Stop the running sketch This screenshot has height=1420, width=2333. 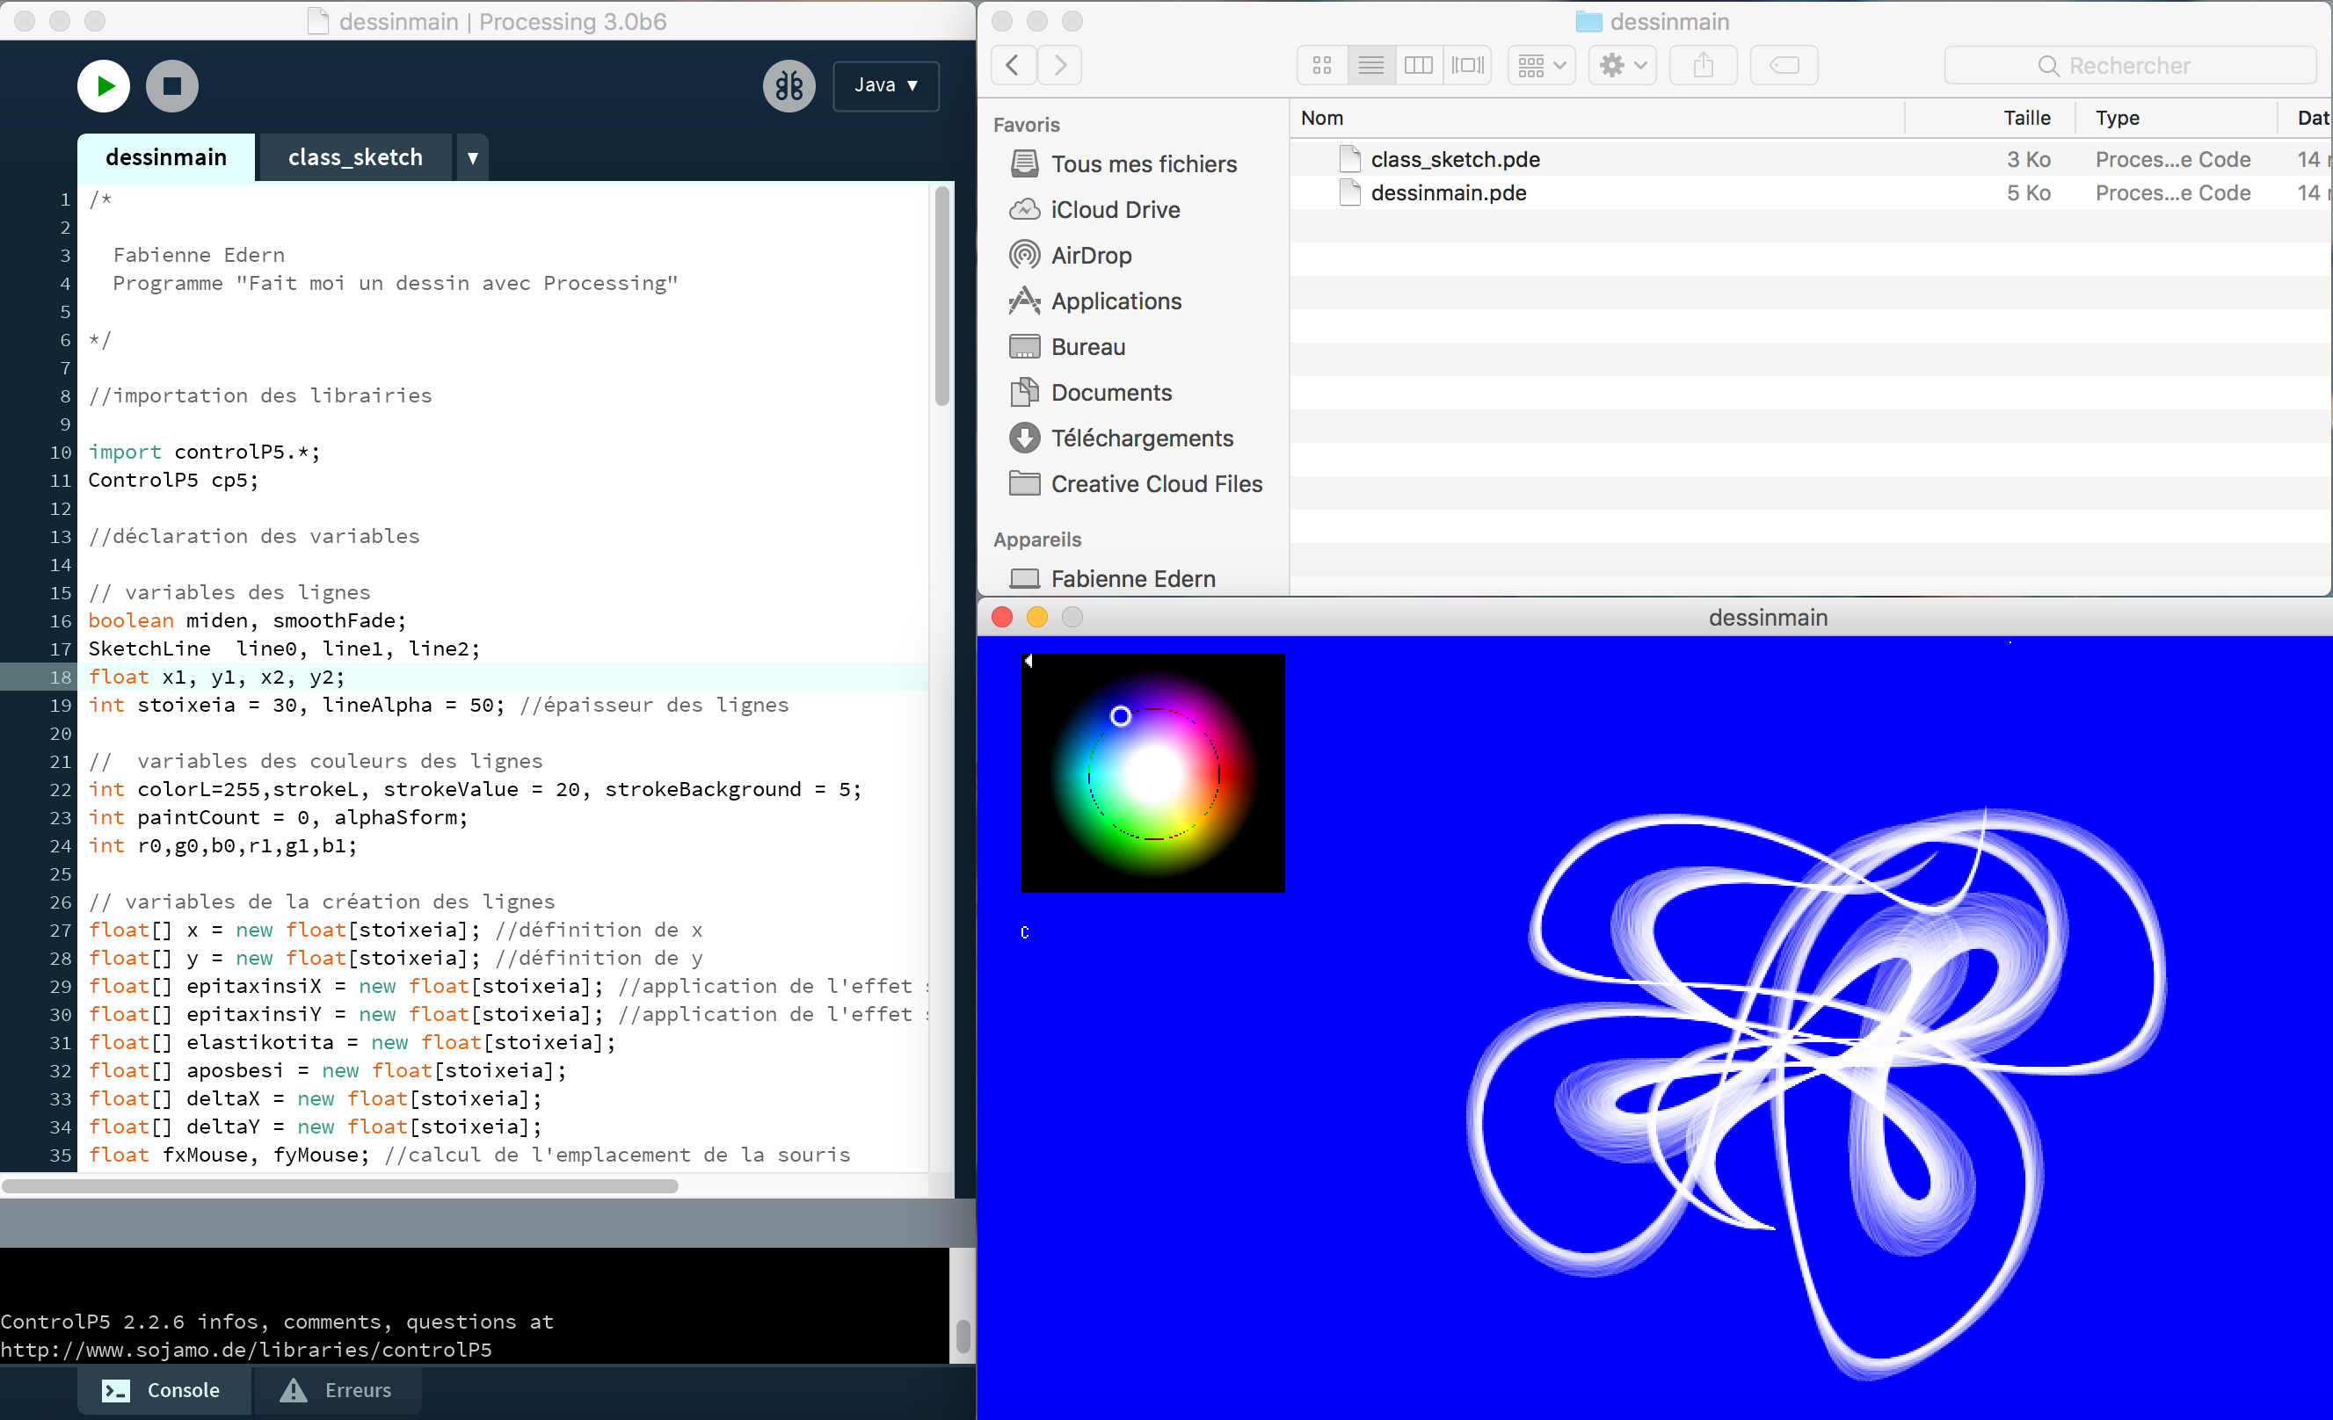171,86
